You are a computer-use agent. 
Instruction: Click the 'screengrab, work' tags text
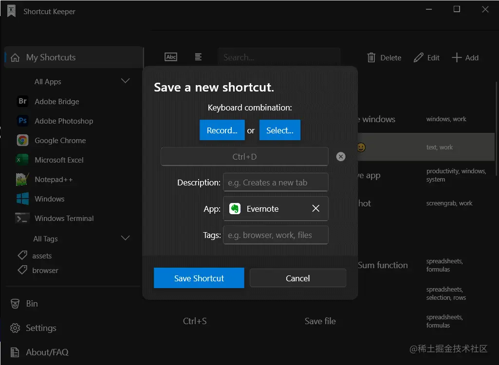449,203
